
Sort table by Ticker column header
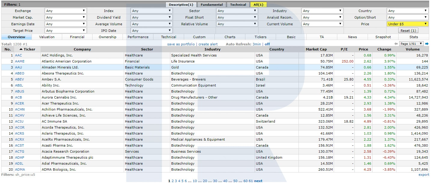(27, 49)
